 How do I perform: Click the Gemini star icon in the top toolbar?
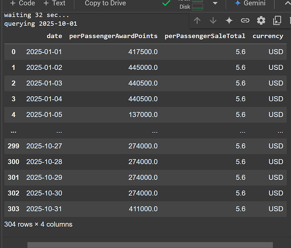point(238,3)
